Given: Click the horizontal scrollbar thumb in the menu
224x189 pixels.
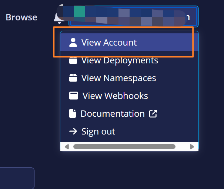Looking at the screenshot, I should [124, 147].
